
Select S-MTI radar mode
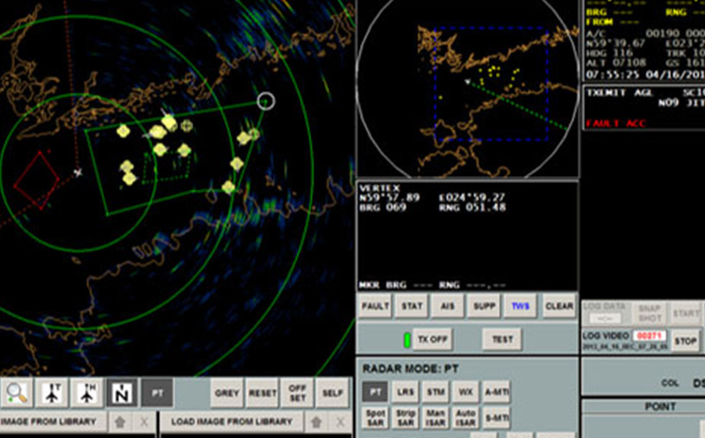[497, 418]
